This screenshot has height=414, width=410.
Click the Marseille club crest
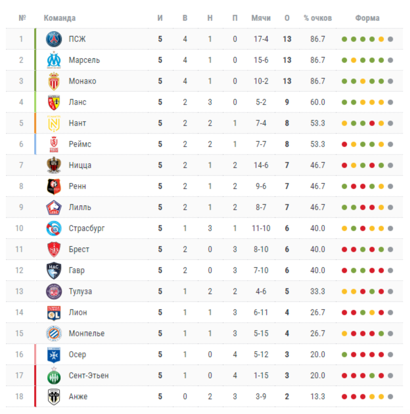pyautogui.click(x=54, y=60)
